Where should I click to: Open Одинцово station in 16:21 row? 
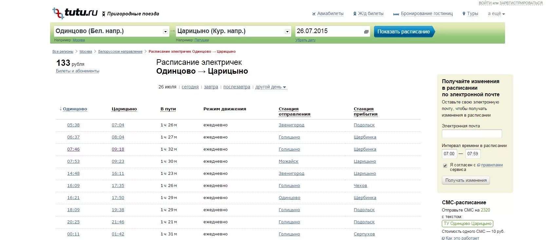point(290,198)
